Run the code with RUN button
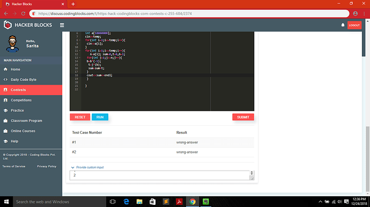 [x=100, y=117]
